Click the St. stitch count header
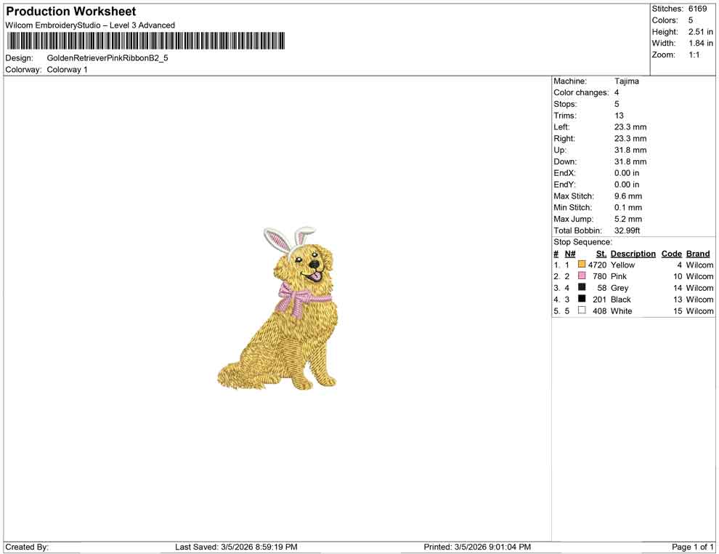The height and width of the screenshot is (554, 719). click(x=601, y=253)
